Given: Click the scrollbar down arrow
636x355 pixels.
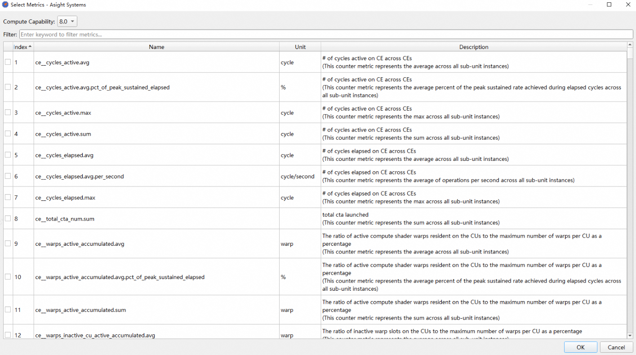Looking at the screenshot, I should [630, 335].
